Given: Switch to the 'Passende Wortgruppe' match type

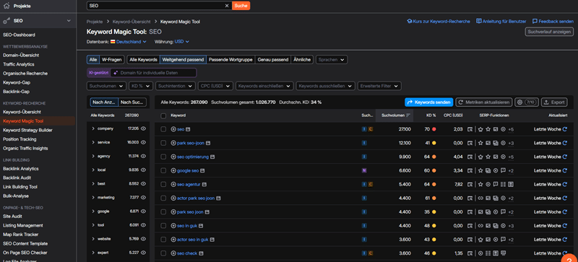Looking at the screenshot, I should 230,59.
